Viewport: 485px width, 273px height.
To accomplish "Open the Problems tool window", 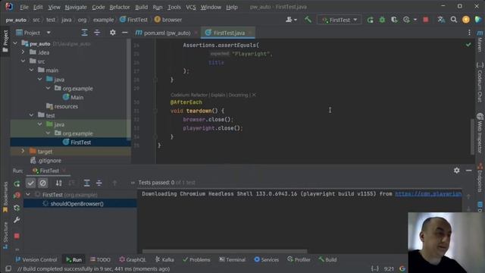I will pos(196,259).
